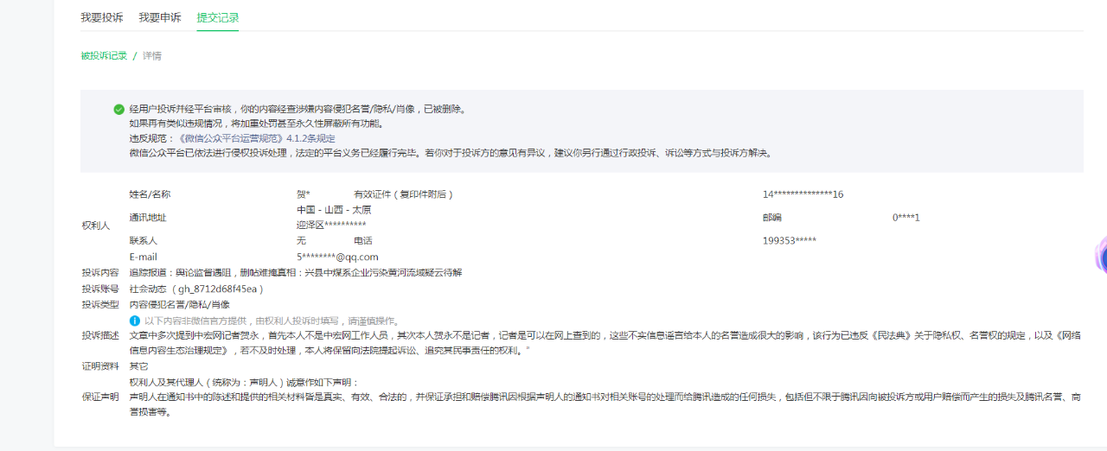This screenshot has width=1107, height=451.
Task: Click the masked QQ email address
Action: click(337, 257)
